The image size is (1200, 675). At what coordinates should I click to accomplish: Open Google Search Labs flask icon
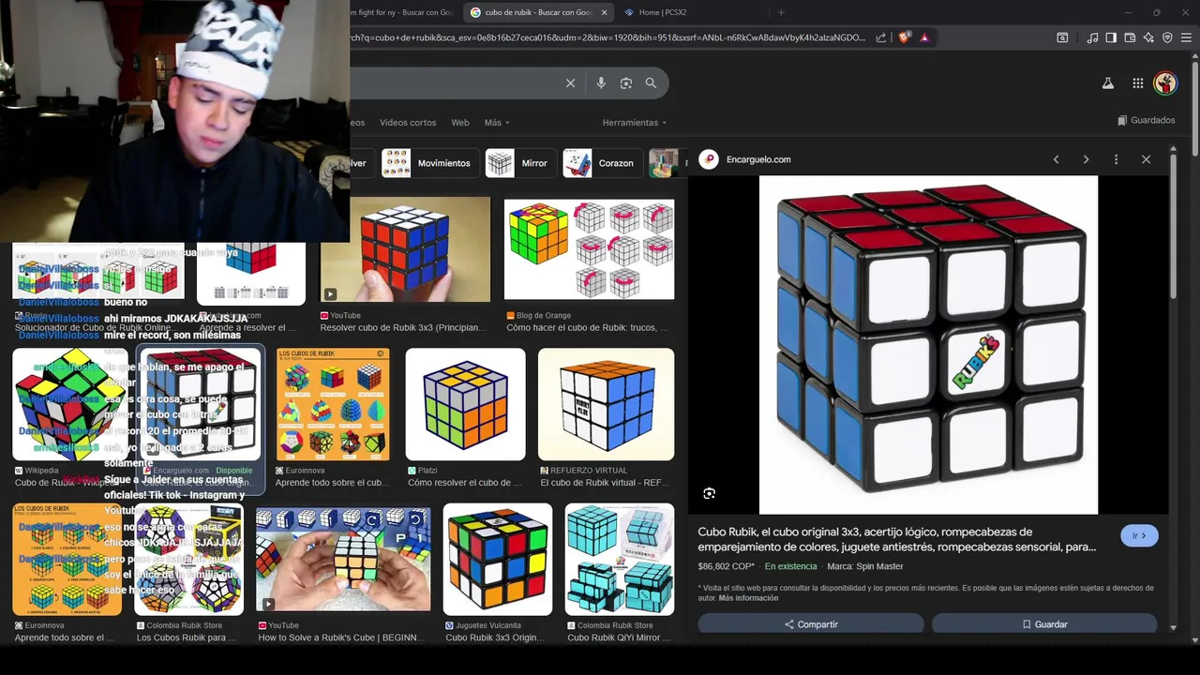click(1107, 83)
